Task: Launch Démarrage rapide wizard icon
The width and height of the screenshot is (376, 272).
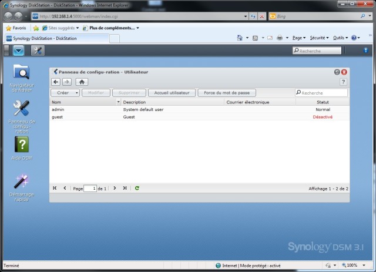Action: [22, 187]
